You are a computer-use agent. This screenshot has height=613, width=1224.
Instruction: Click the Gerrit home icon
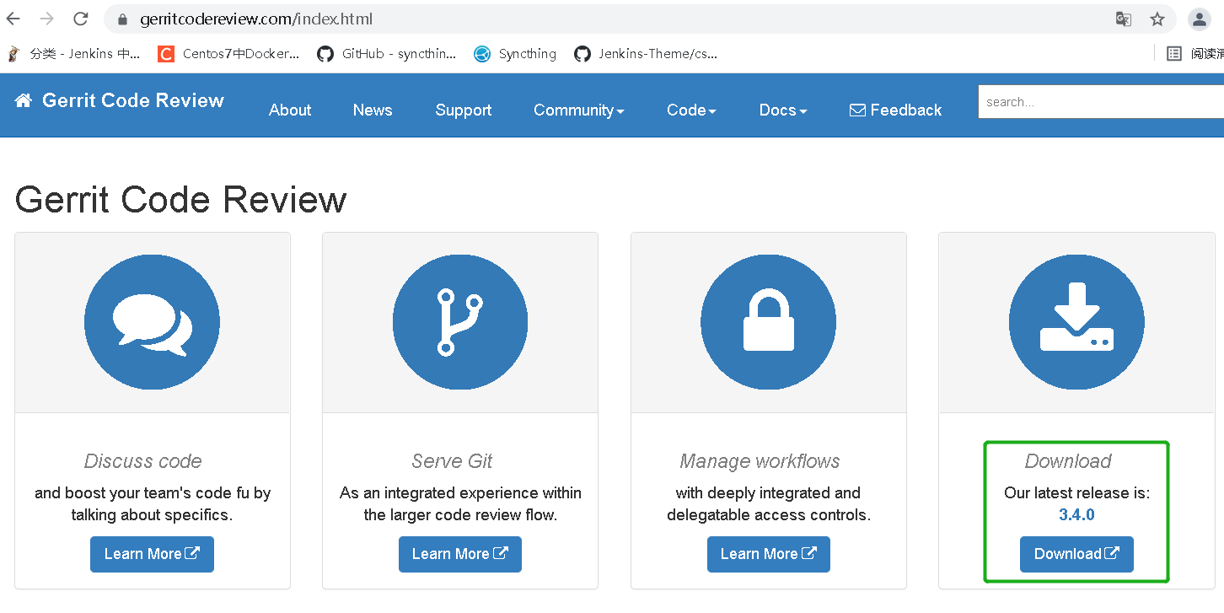tap(24, 100)
